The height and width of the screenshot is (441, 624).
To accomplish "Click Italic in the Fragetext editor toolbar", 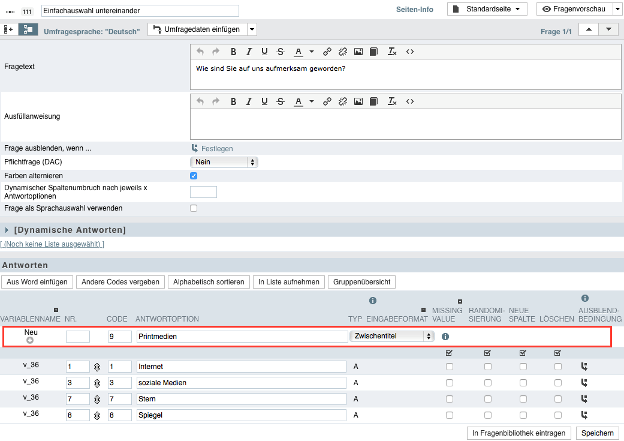I will 249,52.
